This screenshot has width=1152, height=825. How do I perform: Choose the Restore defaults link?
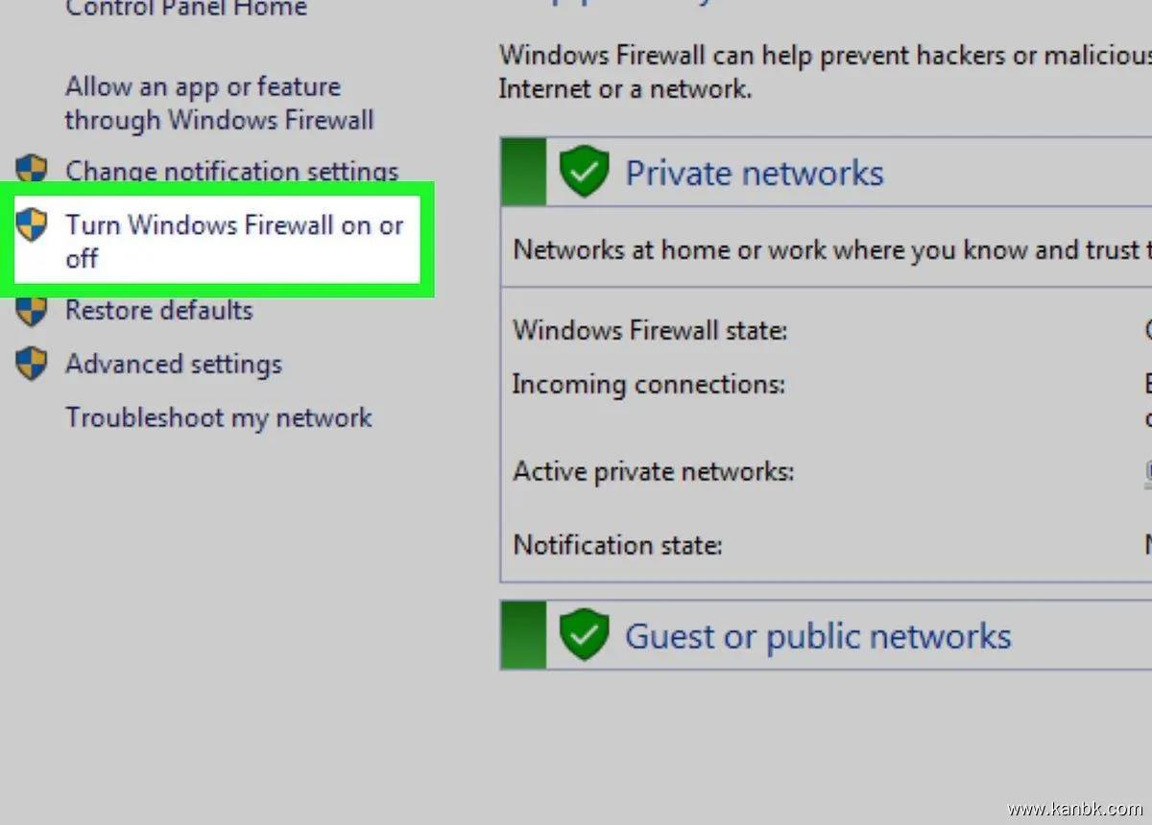pos(159,310)
